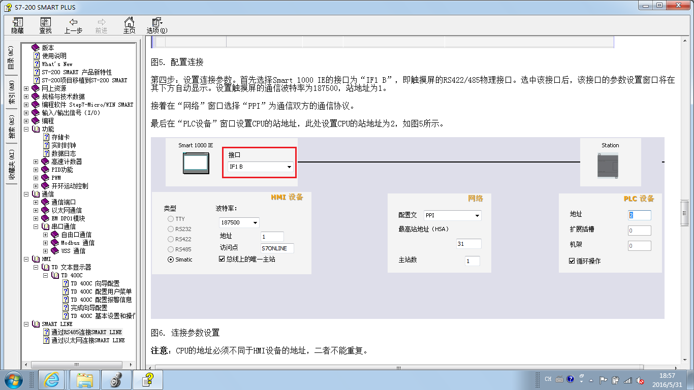Screen dimensions: 694x390
Task: Click the content pane vertical scrollbar thumb
Action: click(685, 212)
